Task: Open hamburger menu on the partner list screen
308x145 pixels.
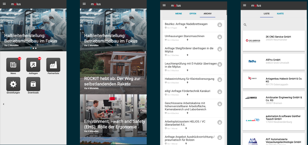Action: point(245,5)
